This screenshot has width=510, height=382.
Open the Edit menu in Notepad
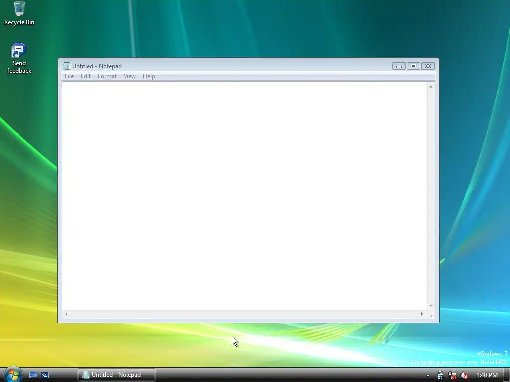pos(86,76)
